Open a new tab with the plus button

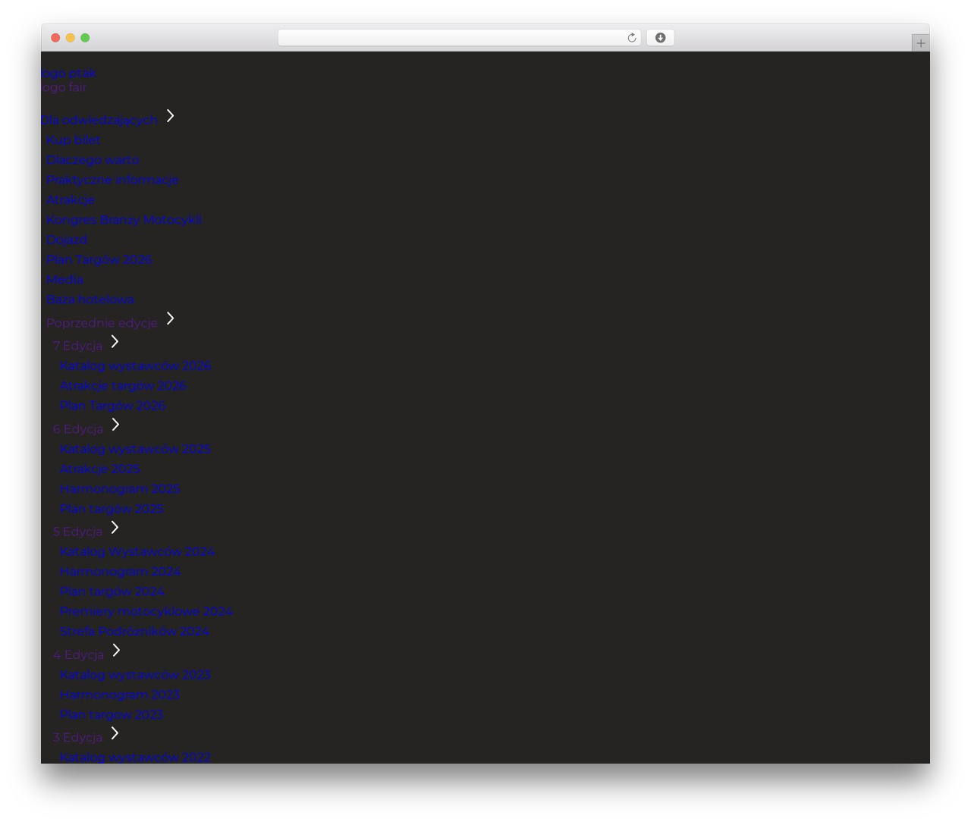point(920,43)
